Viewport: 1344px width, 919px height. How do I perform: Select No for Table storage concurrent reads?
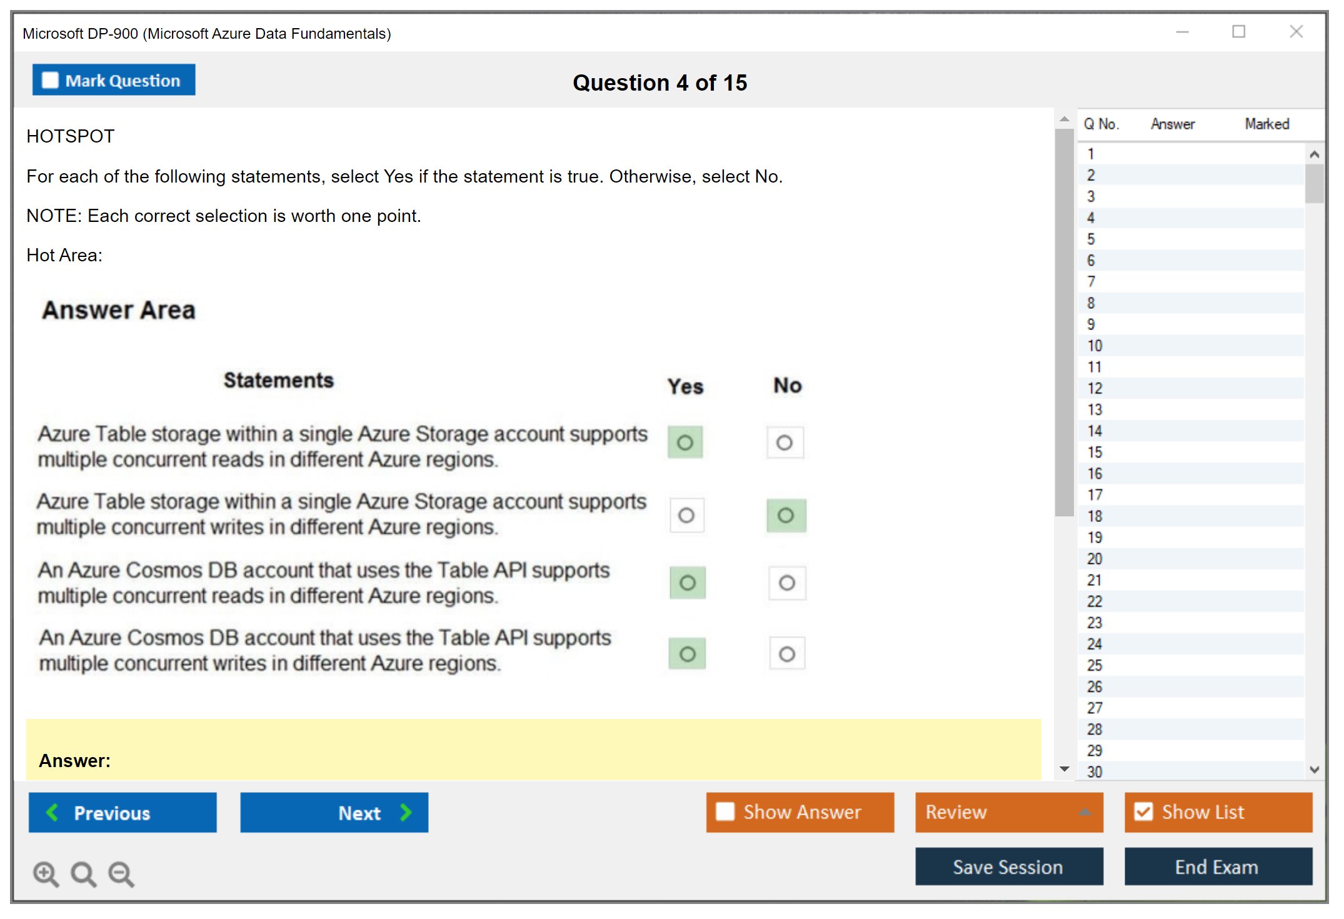(x=785, y=443)
